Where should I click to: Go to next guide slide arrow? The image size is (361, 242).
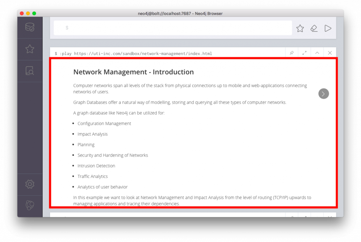[x=323, y=93]
